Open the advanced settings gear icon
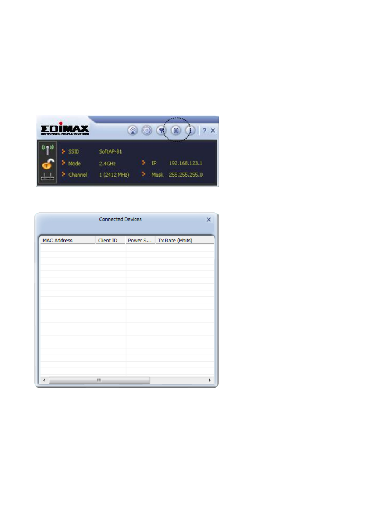 pos(147,131)
